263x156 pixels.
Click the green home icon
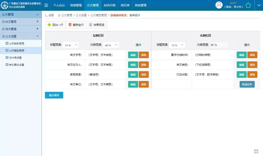[248, 5]
